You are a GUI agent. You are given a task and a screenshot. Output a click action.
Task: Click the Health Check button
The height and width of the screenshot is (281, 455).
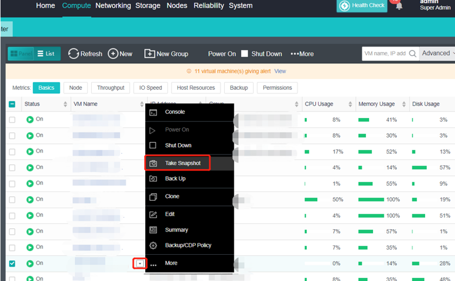pyautogui.click(x=362, y=6)
